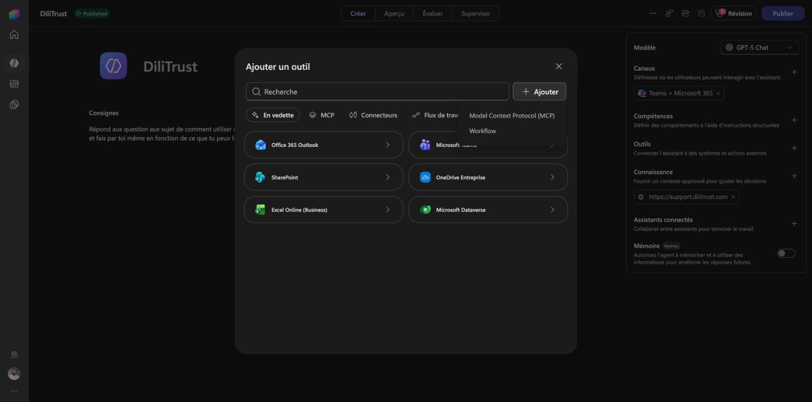Expand the SharePoint row chevron
Screen dimensions: 812x402
(387, 177)
